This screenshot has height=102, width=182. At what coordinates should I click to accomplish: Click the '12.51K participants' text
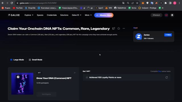click(x=42, y=83)
